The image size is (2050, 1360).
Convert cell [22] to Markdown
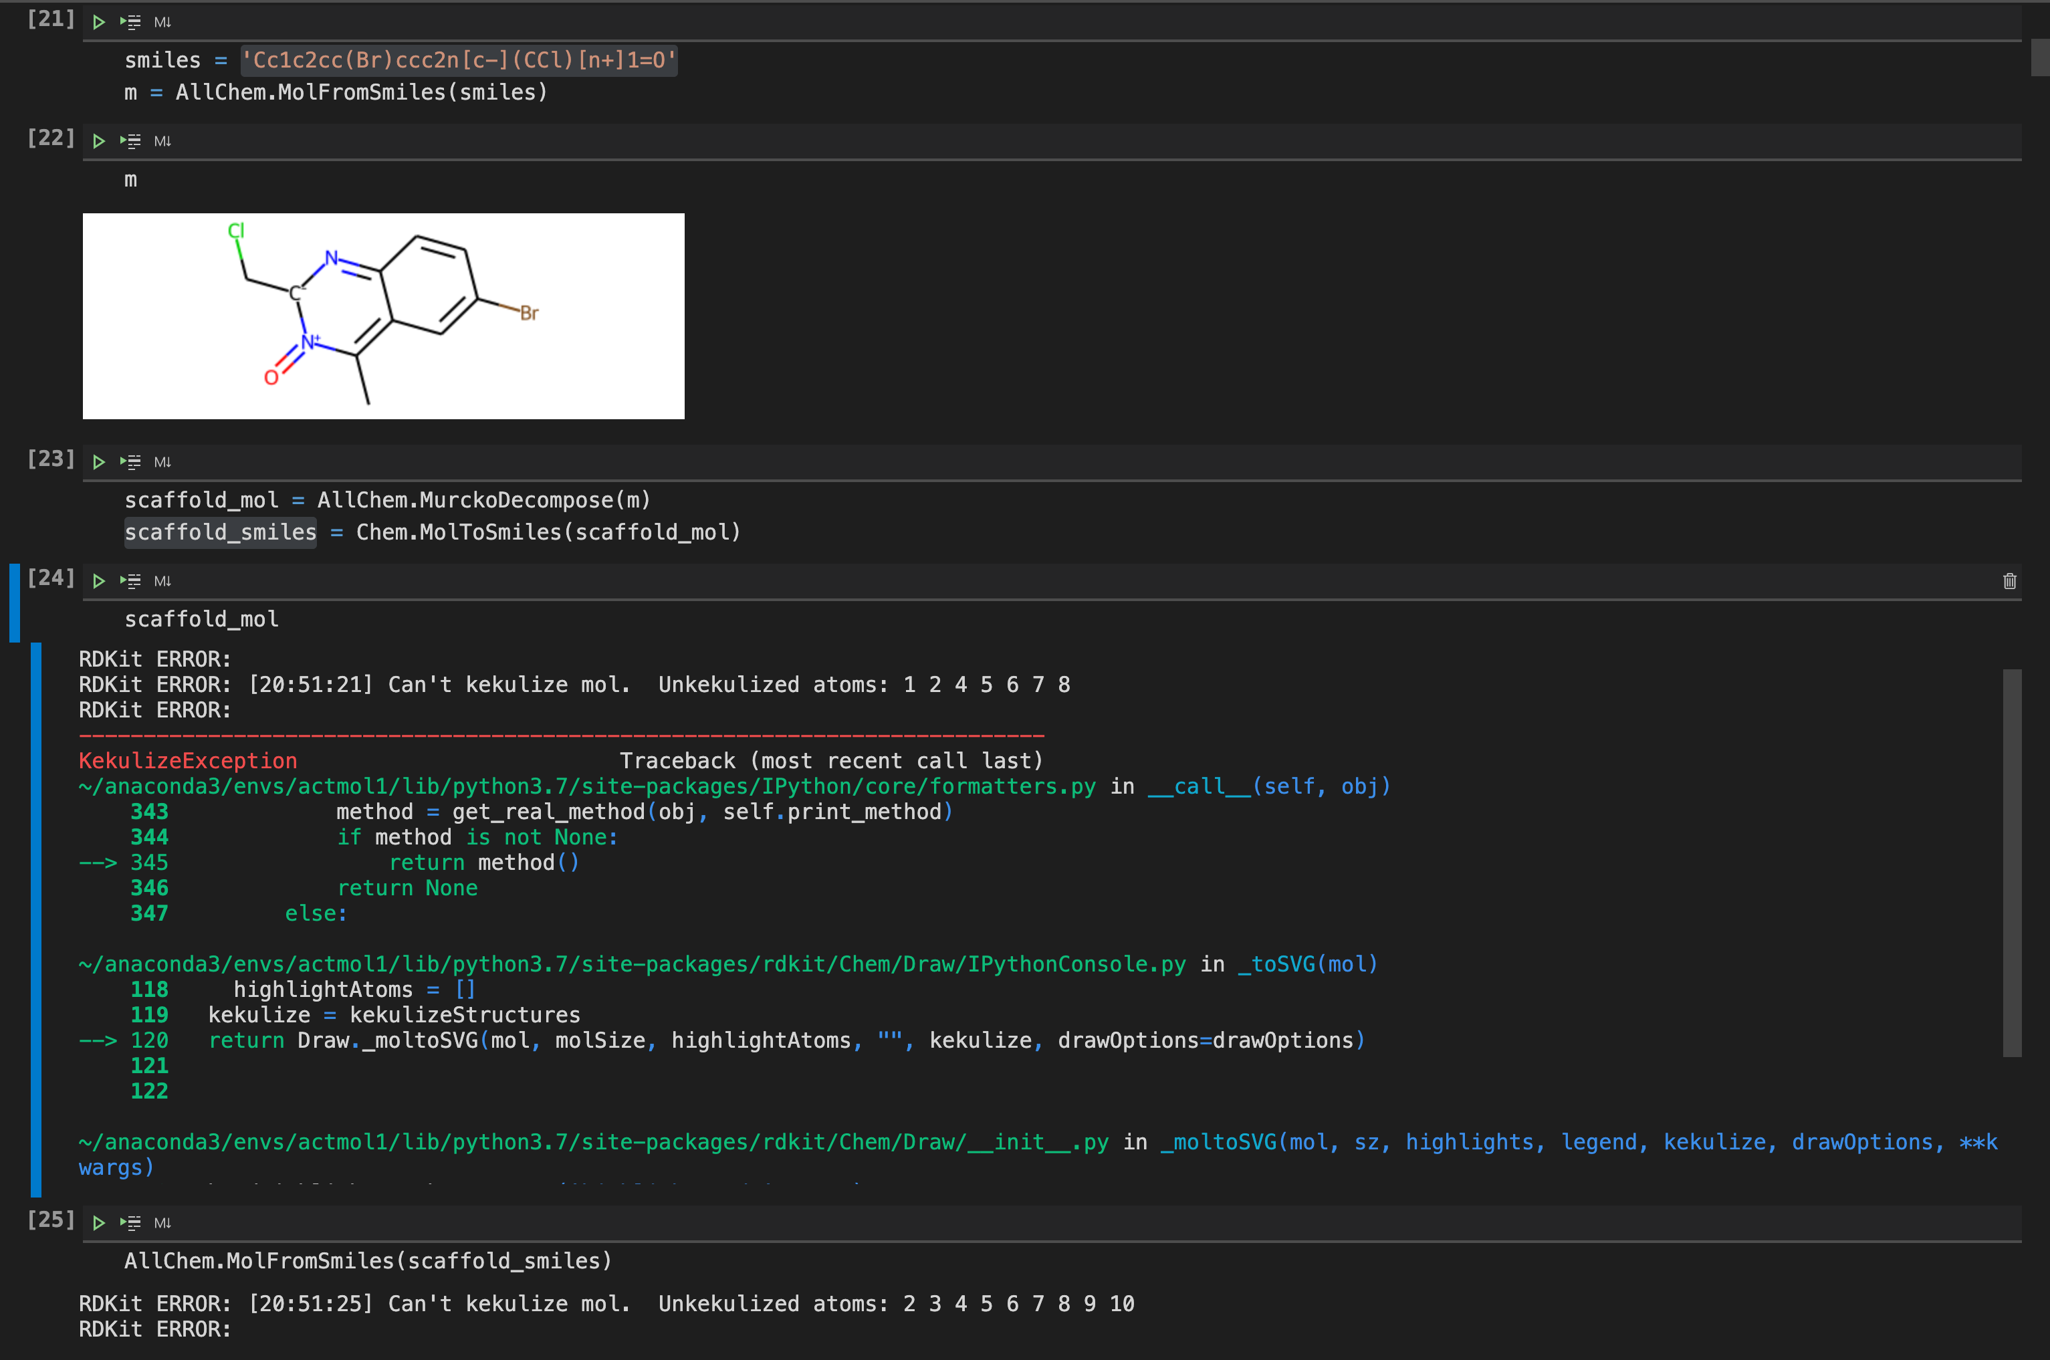point(162,140)
